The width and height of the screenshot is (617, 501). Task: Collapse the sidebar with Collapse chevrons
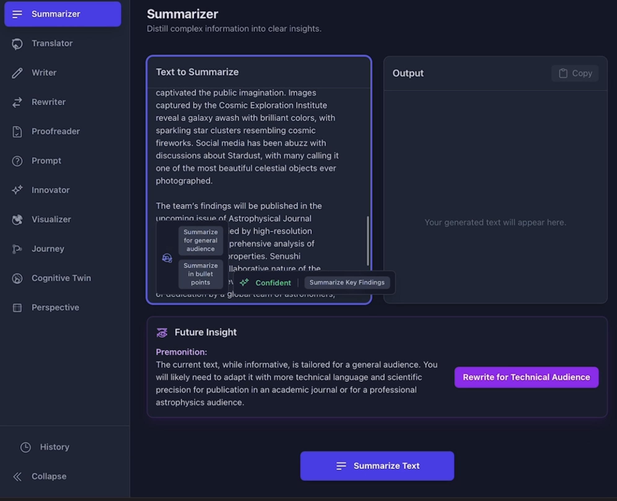(17, 477)
